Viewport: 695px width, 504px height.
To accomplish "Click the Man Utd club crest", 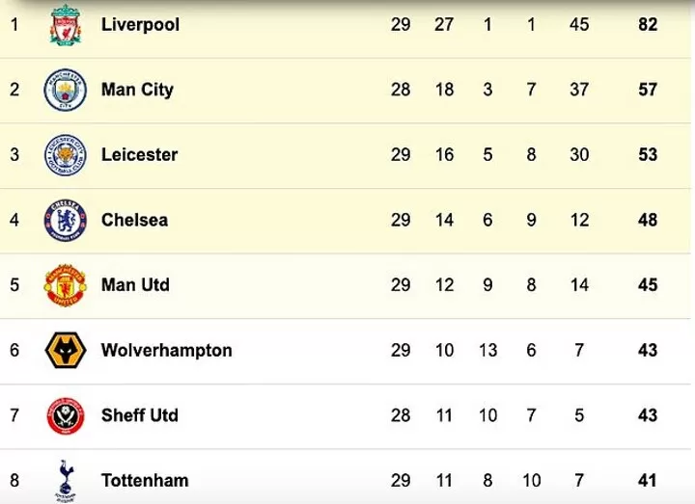I will point(66,285).
